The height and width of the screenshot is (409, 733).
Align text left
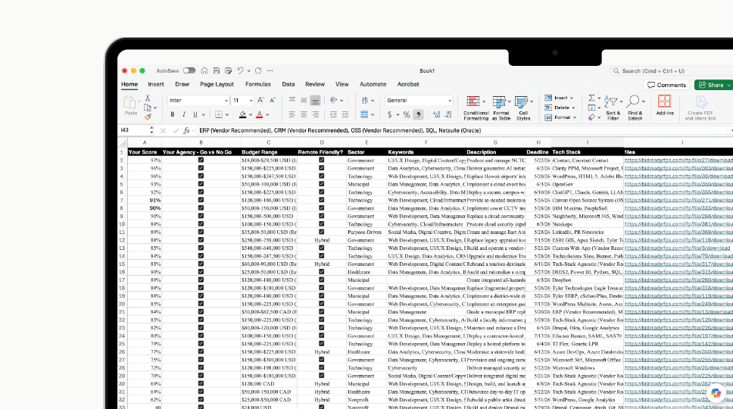click(292, 114)
